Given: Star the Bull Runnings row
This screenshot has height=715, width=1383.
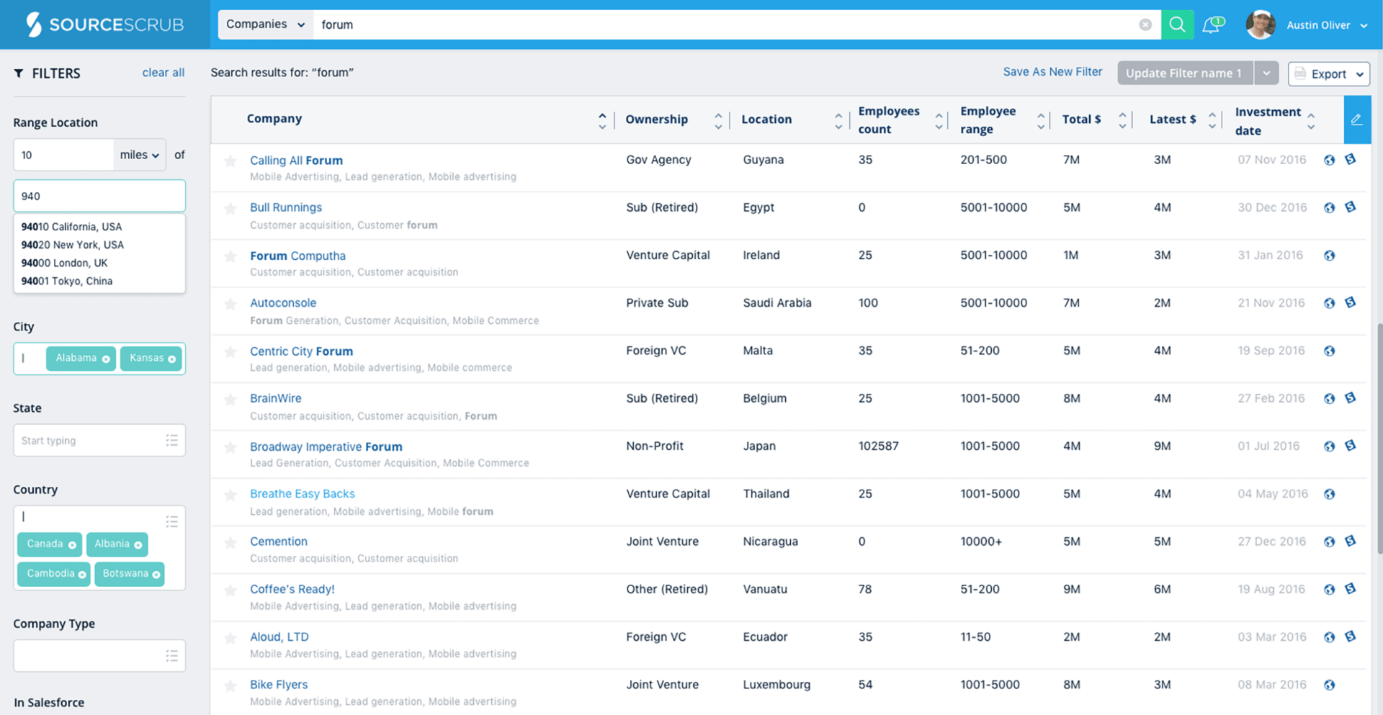Looking at the screenshot, I should (x=230, y=209).
